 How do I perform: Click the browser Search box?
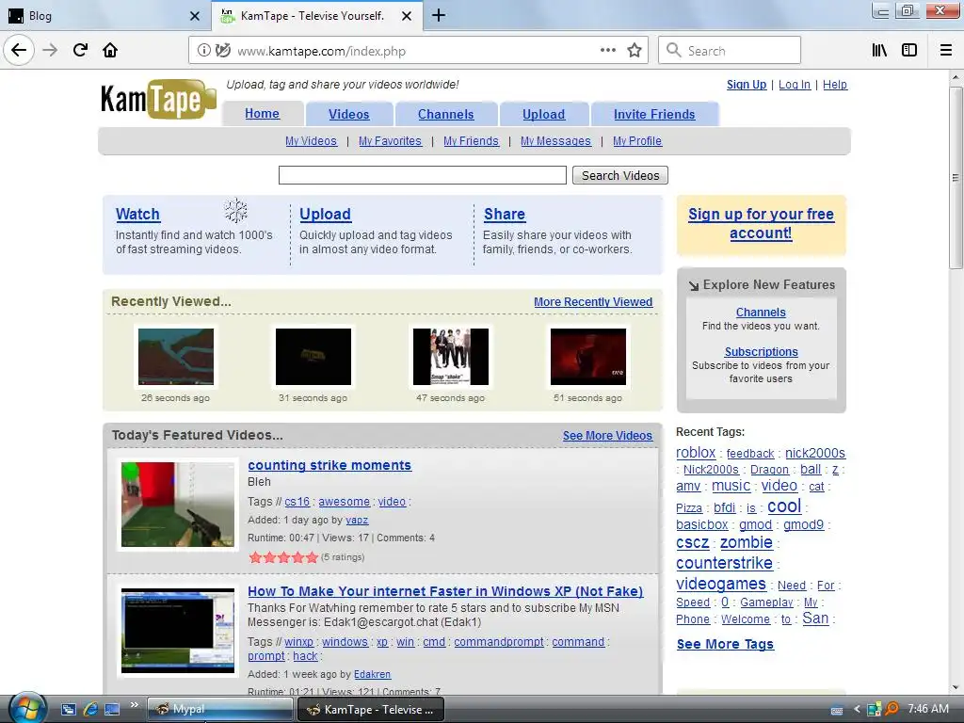tap(730, 51)
